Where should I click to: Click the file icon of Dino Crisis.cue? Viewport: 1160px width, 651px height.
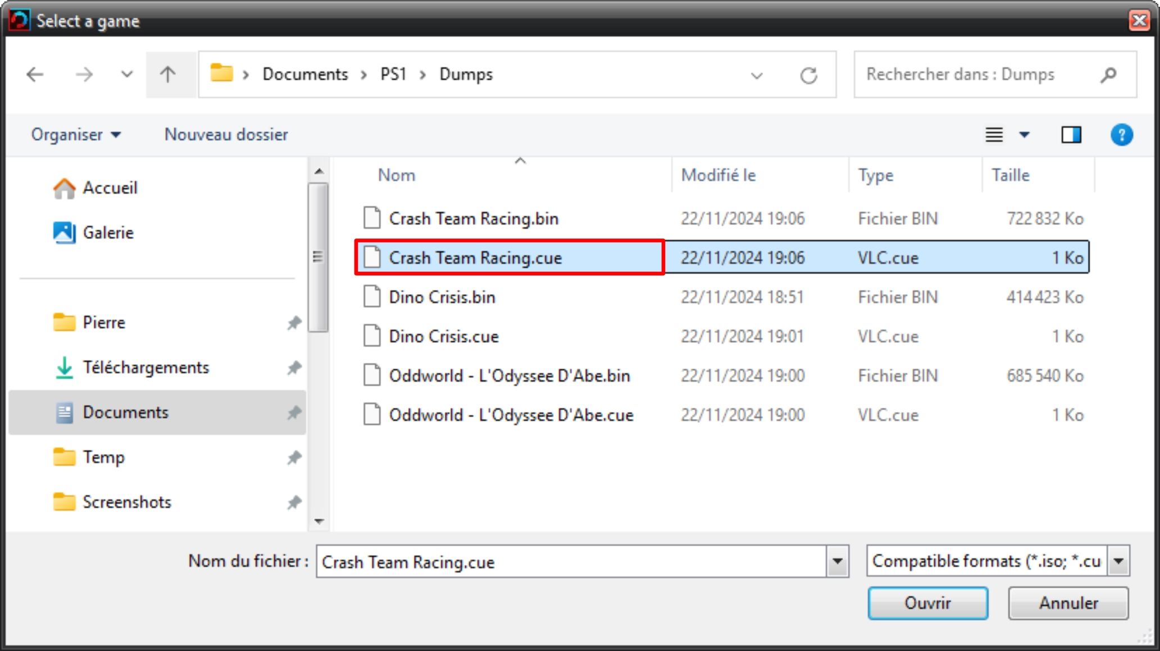coord(372,336)
